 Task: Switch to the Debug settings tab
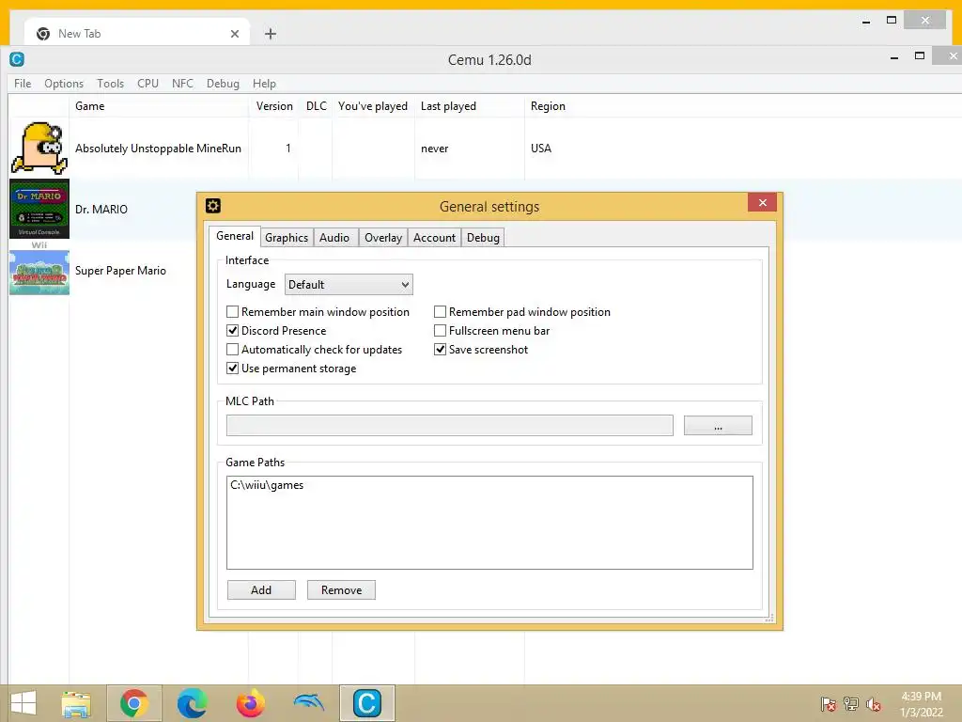[484, 238]
